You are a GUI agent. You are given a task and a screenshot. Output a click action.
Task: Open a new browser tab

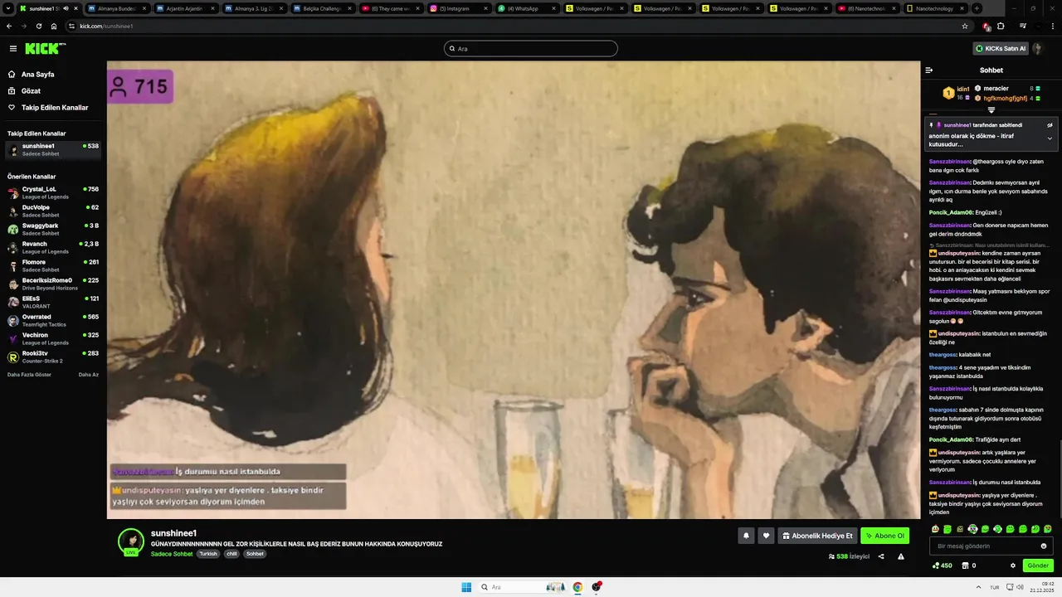tap(977, 8)
